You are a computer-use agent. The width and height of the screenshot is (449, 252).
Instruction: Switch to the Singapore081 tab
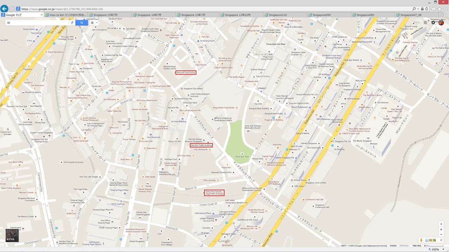373,15
